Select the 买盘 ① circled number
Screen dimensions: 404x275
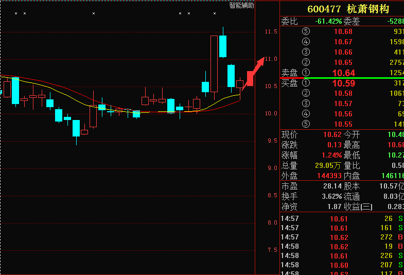pos(306,83)
